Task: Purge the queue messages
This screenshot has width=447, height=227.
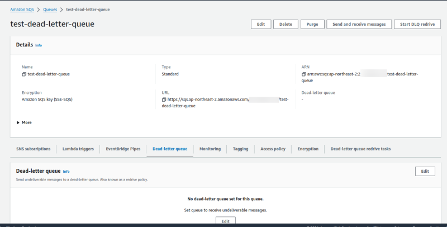Action: (x=312, y=24)
